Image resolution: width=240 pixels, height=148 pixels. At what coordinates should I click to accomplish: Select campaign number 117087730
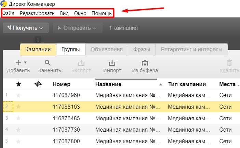[x=66, y=130]
